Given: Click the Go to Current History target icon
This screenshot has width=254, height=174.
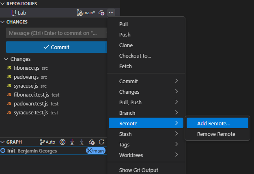Looking at the screenshot, I should (x=62, y=142).
